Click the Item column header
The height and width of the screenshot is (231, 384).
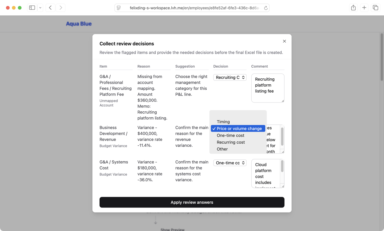point(103,66)
